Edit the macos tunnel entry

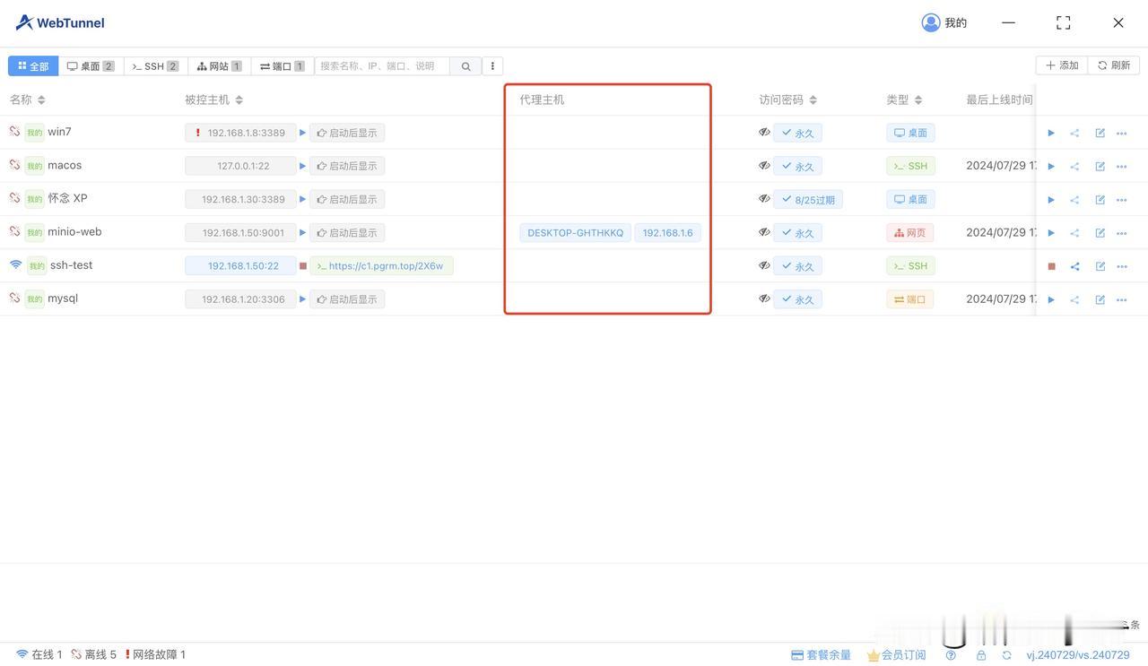1100,167
